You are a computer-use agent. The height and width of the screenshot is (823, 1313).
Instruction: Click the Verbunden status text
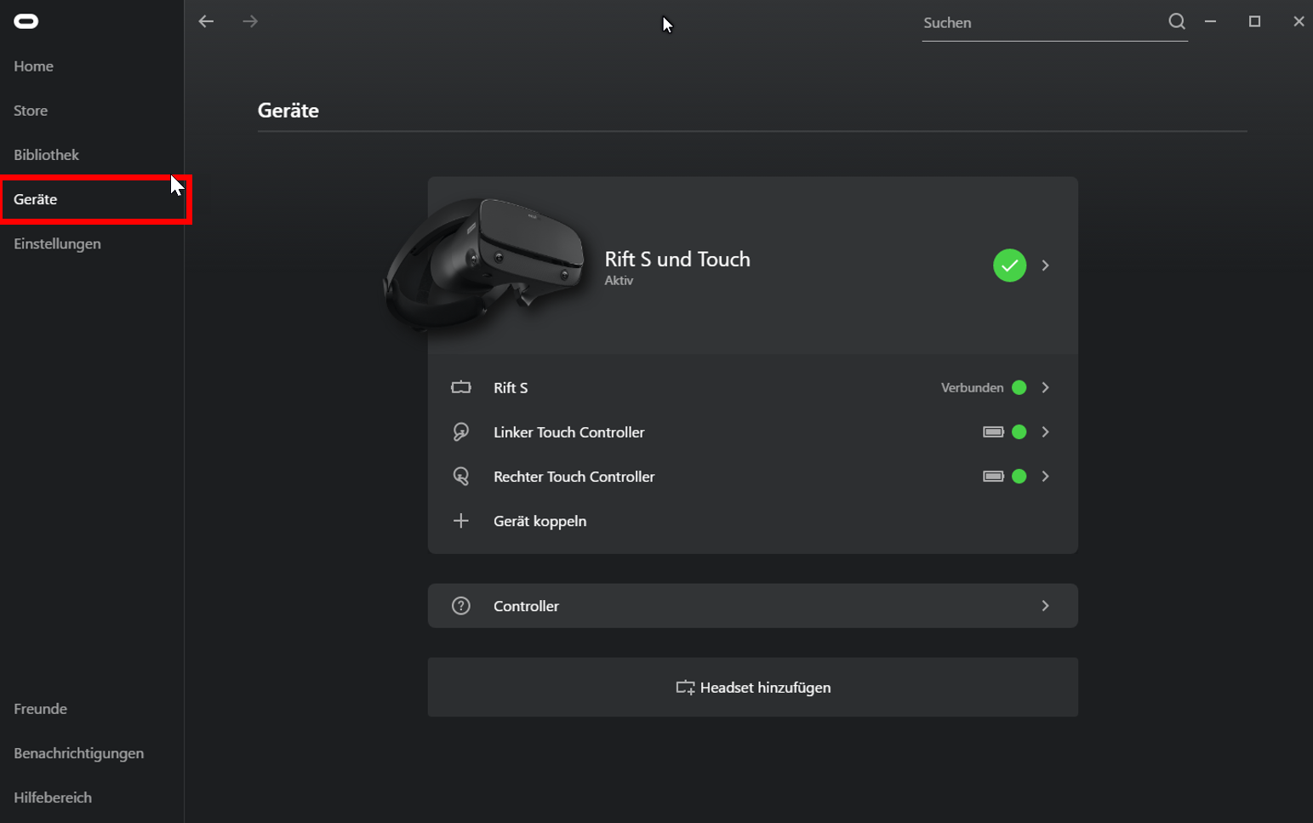click(972, 387)
